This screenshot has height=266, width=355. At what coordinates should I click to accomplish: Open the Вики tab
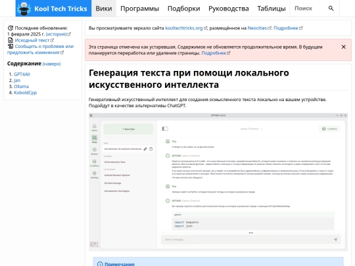tap(104, 9)
